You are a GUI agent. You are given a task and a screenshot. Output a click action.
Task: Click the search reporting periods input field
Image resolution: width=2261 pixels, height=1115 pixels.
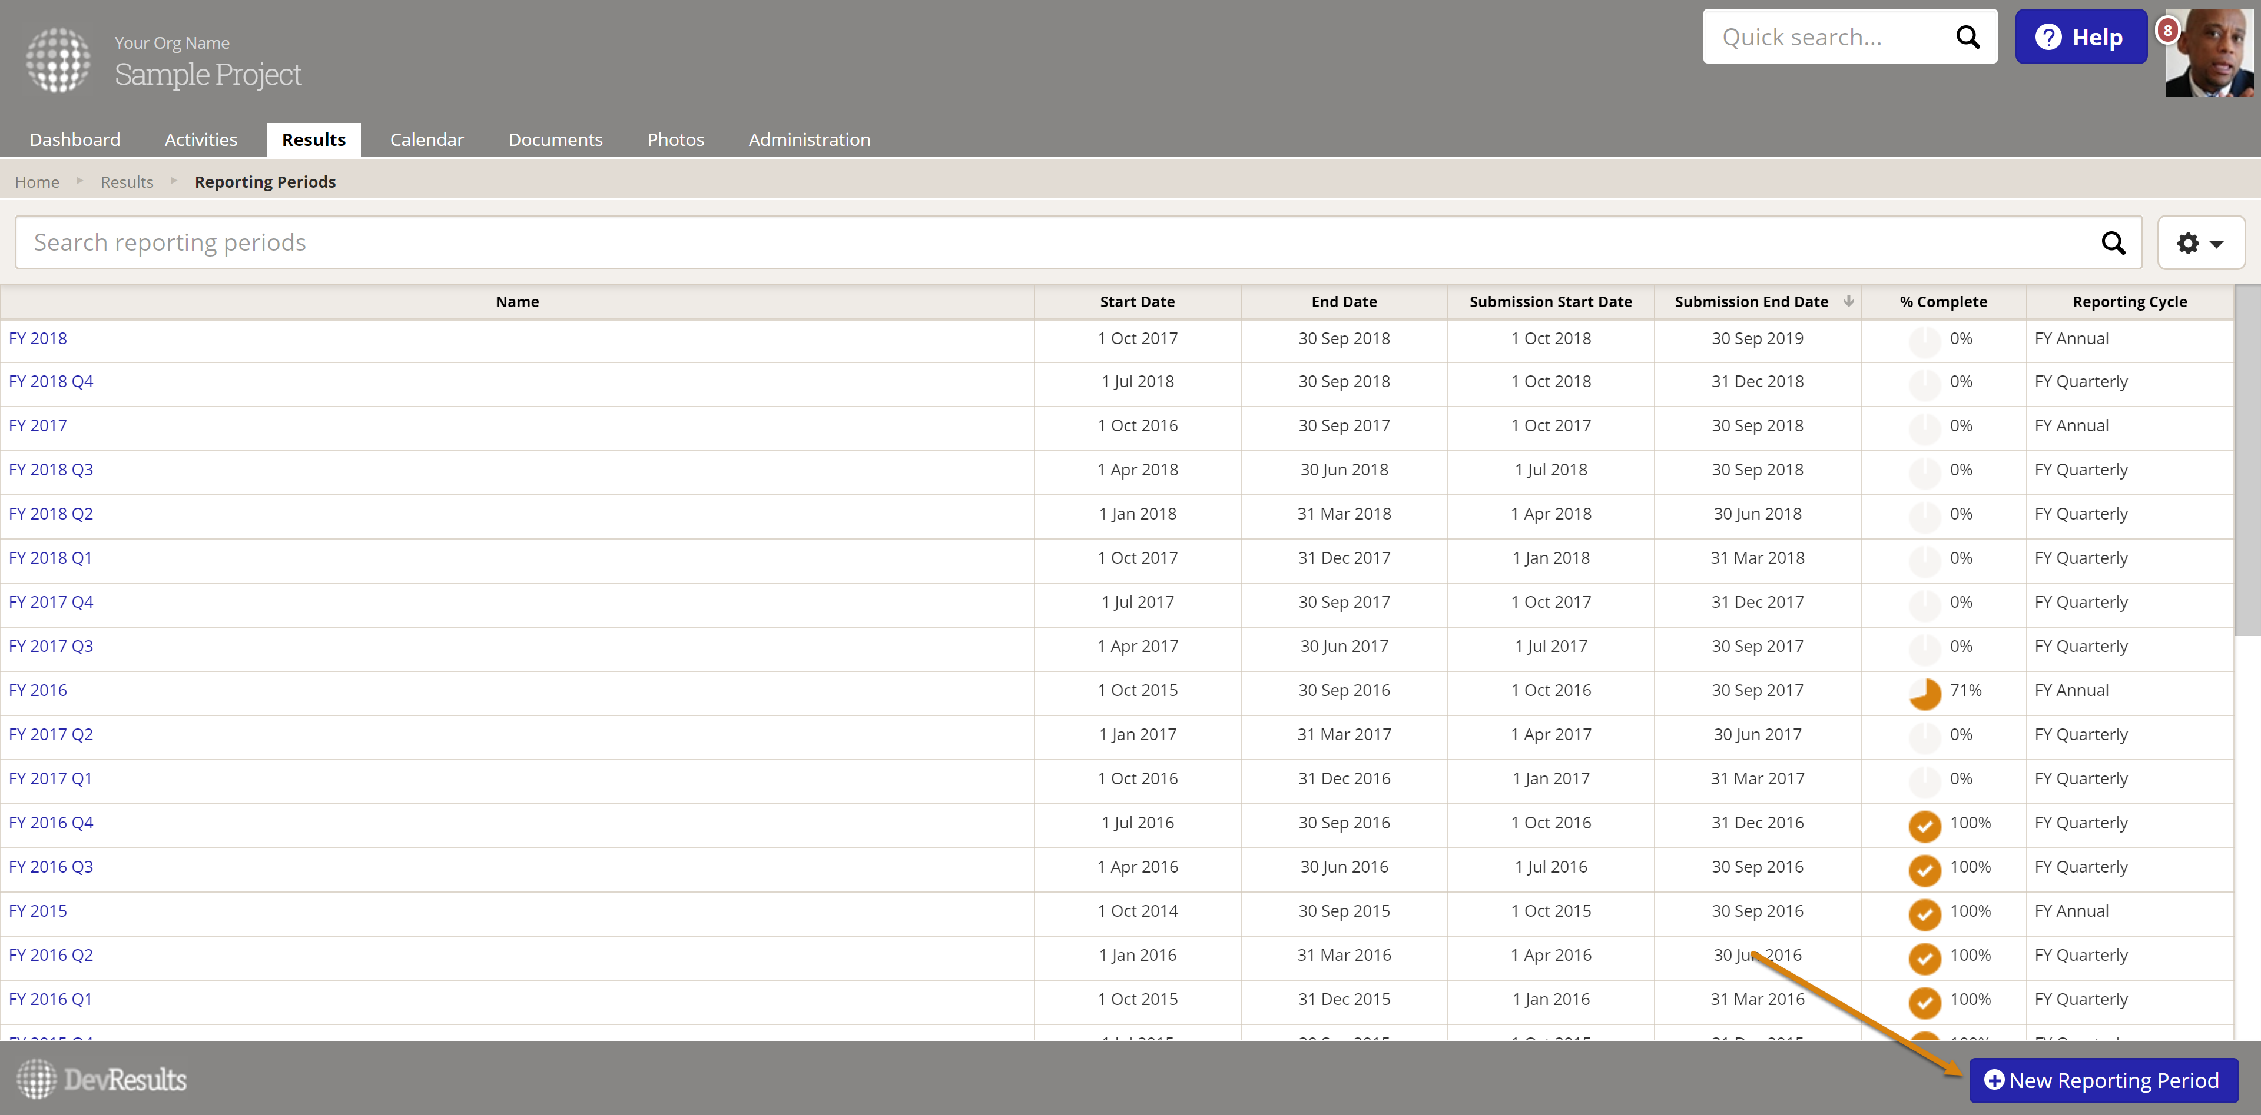click(x=526, y=242)
